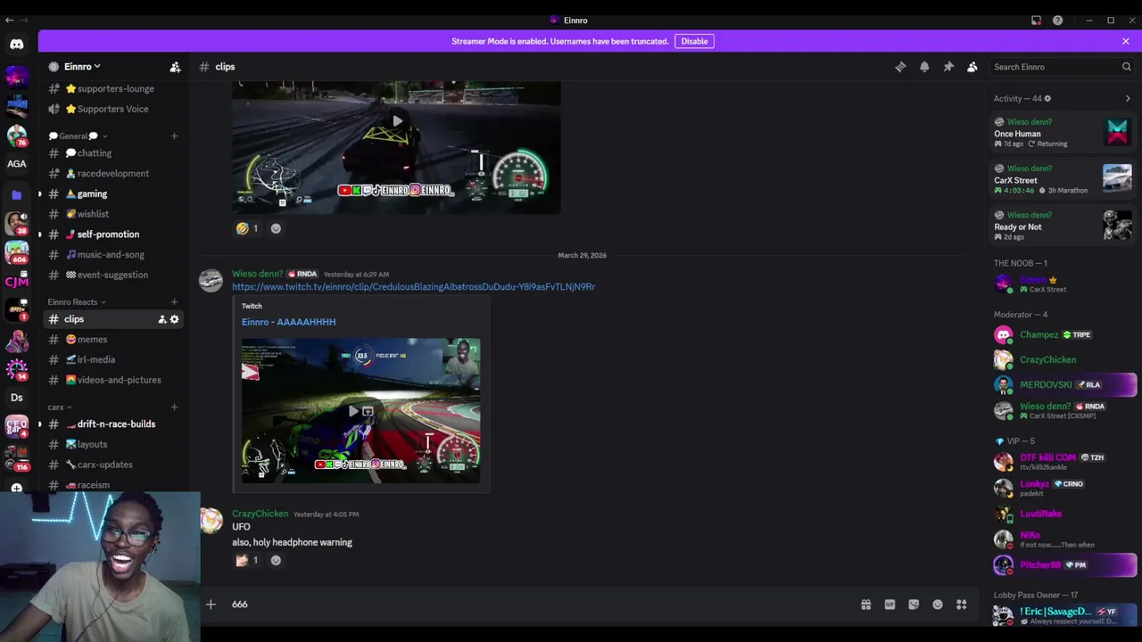Open the 'Einnro - AAAAAHHHH' embed title

pos(288,322)
